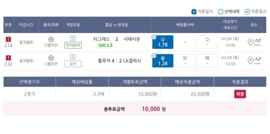Select the 승 1.26 odds button
270x134 pixels.
pyautogui.click(x=163, y=61)
